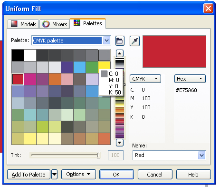Open Add To Palette arrow dropdown
This screenshot has height=187, width=220.
coord(54,175)
